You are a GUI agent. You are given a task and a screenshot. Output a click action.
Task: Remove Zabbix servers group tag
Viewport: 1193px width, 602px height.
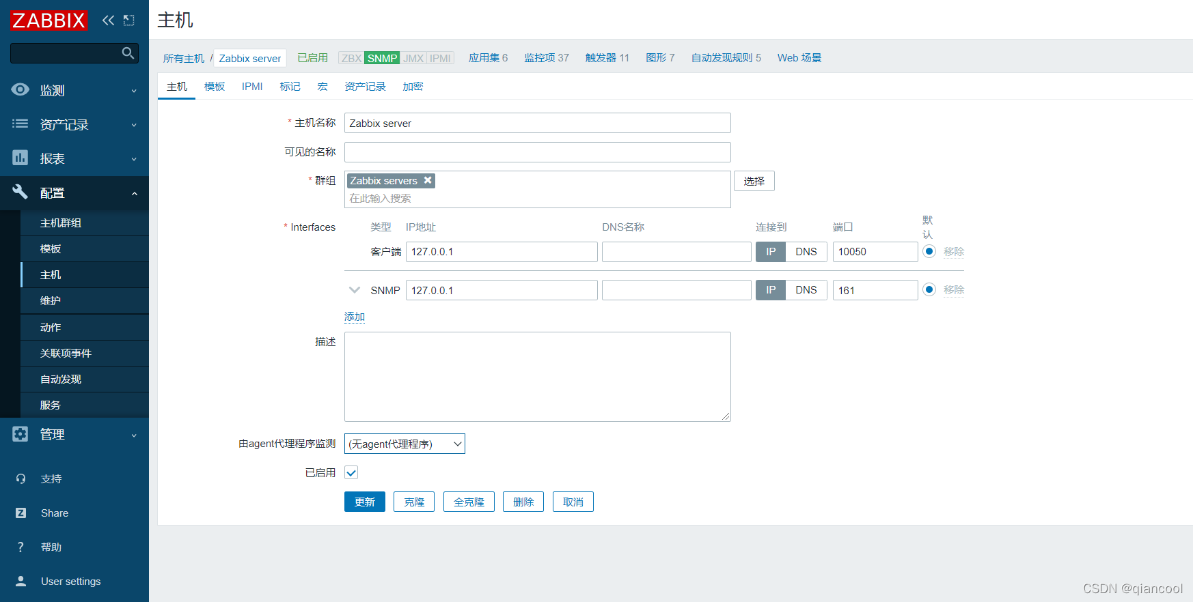428,180
